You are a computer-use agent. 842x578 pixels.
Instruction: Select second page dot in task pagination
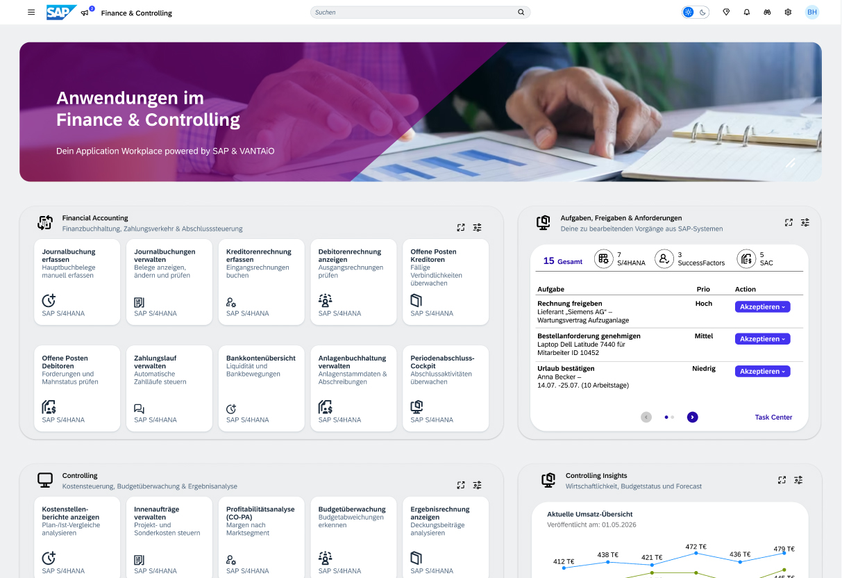click(x=673, y=418)
